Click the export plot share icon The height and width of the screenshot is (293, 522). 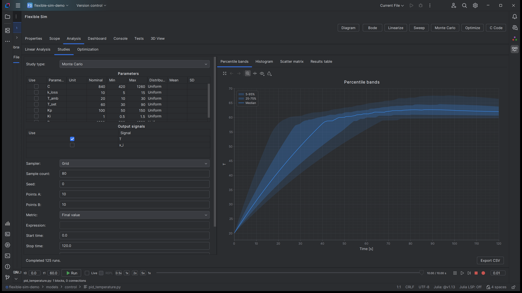269,74
